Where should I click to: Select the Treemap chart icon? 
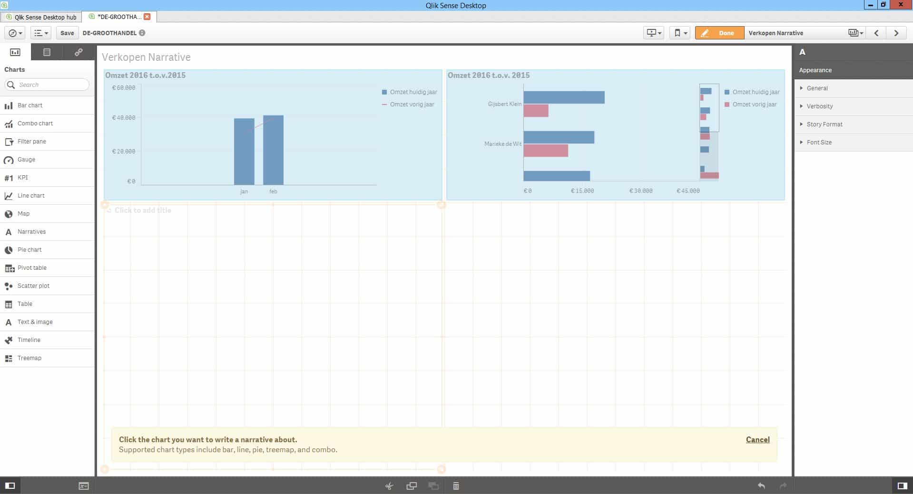click(x=9, y=358)
